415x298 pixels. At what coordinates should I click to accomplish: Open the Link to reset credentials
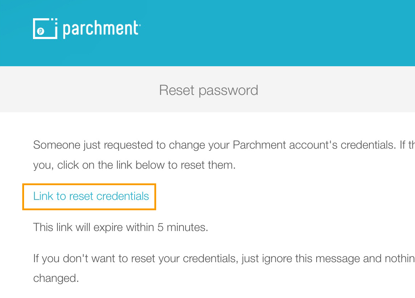91,196
